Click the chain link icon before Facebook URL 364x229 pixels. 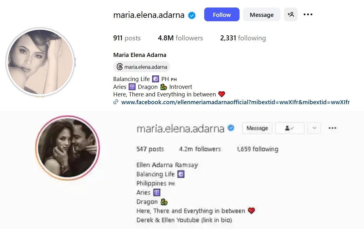116,102
